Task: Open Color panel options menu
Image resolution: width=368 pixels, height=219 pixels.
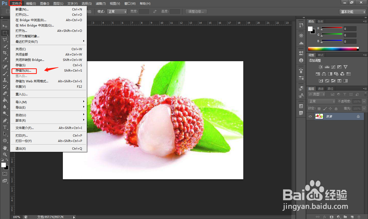Action: tap(365, 21)
